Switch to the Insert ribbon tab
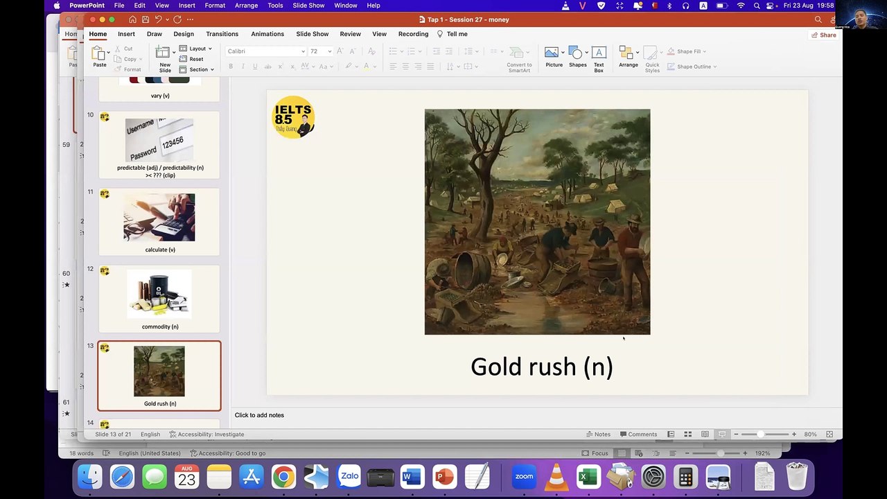This screenshot has height=499, width=887. click(x=126, y=34)
